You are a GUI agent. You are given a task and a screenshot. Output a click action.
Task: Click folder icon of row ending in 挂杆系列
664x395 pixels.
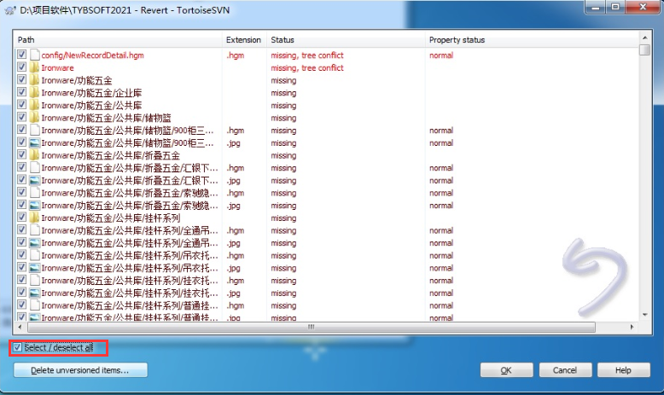(34, 218)
